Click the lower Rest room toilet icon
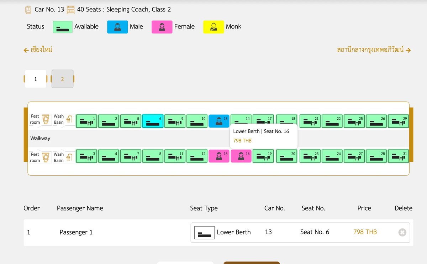The width and height of the screenshot is (427, 264). tap(46, 157)
